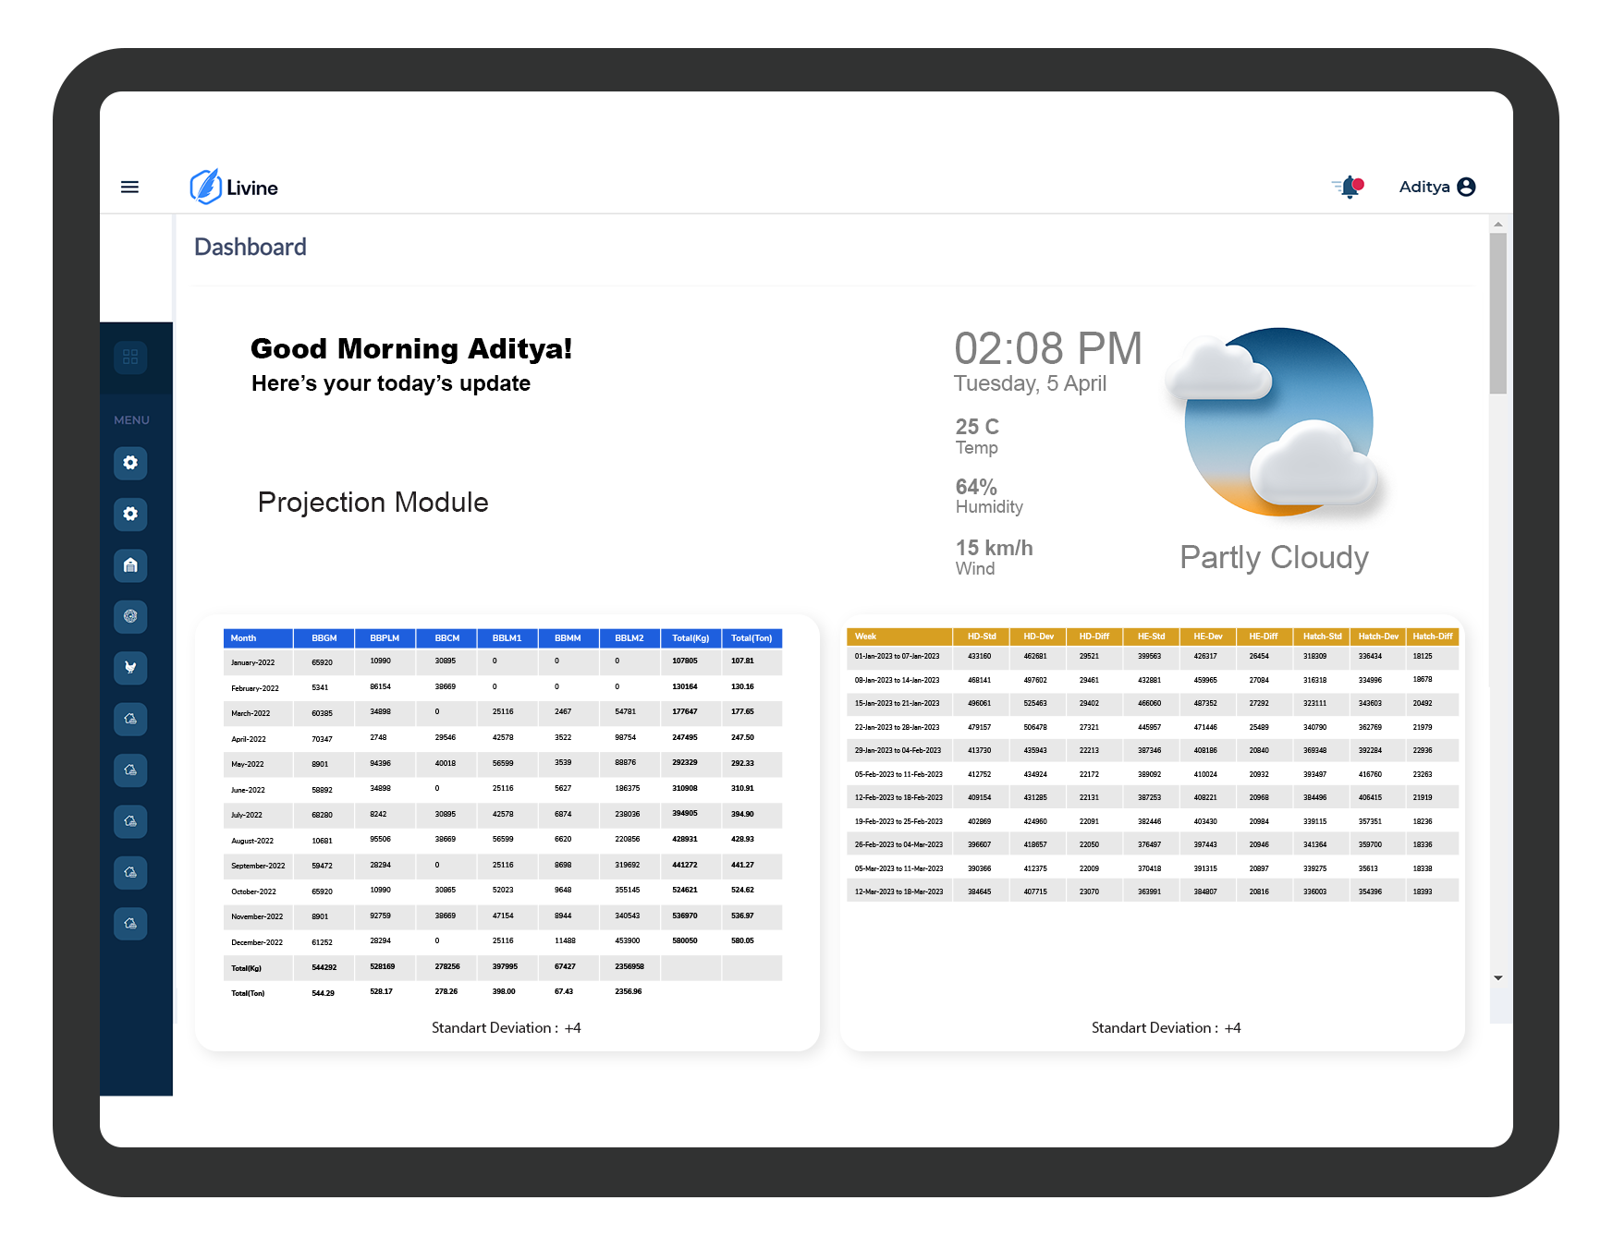Image resolution: width=1613 pixels, height=1249 pixels.
Task: Open the Aditya user profile icon
Action: (x=1467, y=186)
